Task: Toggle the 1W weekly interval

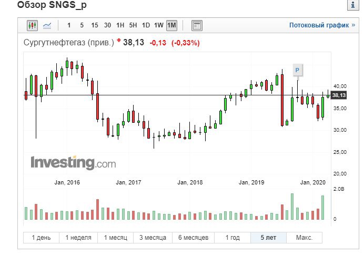Action: click(x=159, y=25)
